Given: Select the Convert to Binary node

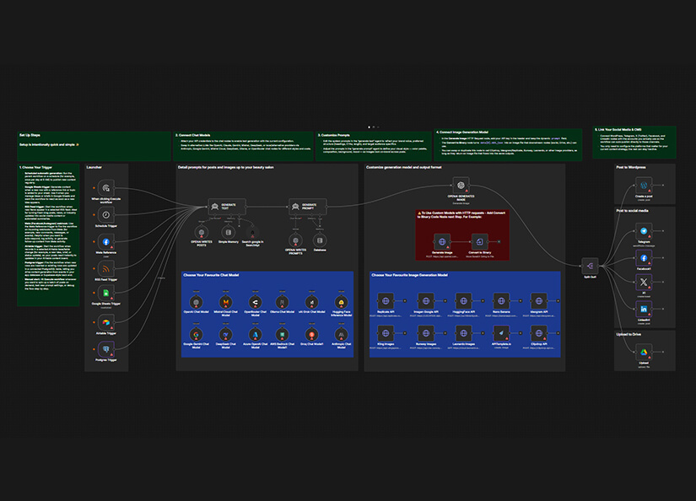Looking at the screenshot, I should [479, 242].
